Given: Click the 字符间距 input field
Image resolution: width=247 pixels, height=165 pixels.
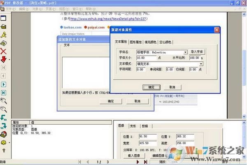Looking at the screenshot, I should coord(141,70).
